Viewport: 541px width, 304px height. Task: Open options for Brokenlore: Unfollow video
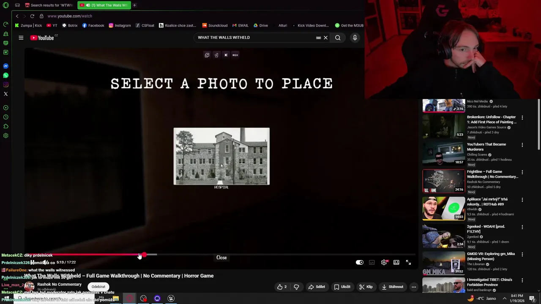click(522, 117)
